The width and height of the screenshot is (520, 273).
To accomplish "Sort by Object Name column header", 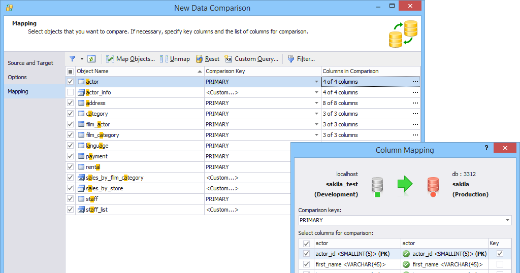I will click(140, 71).
